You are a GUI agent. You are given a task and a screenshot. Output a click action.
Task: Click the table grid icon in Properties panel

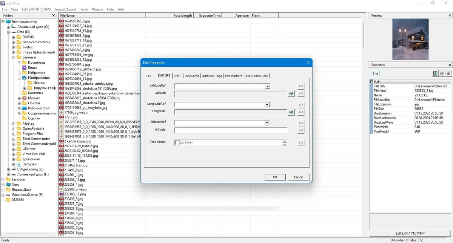[435, 73]
